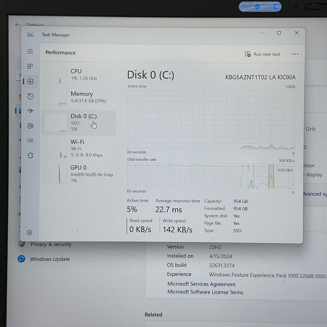Click the 142 KB/s write speed value
Image resolution: width=327 pixels, height=327 pixels.
[x=177, y=230]
